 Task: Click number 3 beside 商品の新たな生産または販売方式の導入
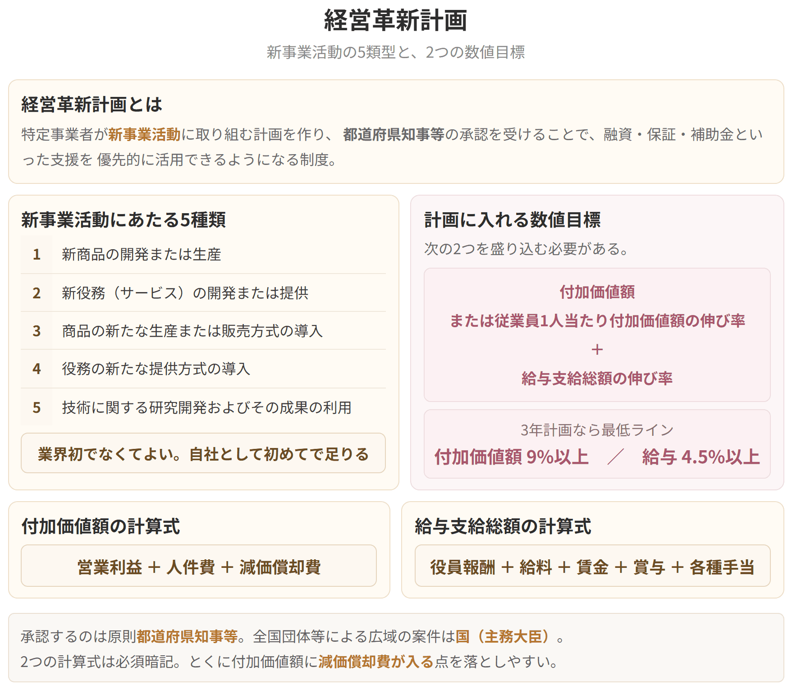point(37,331)
